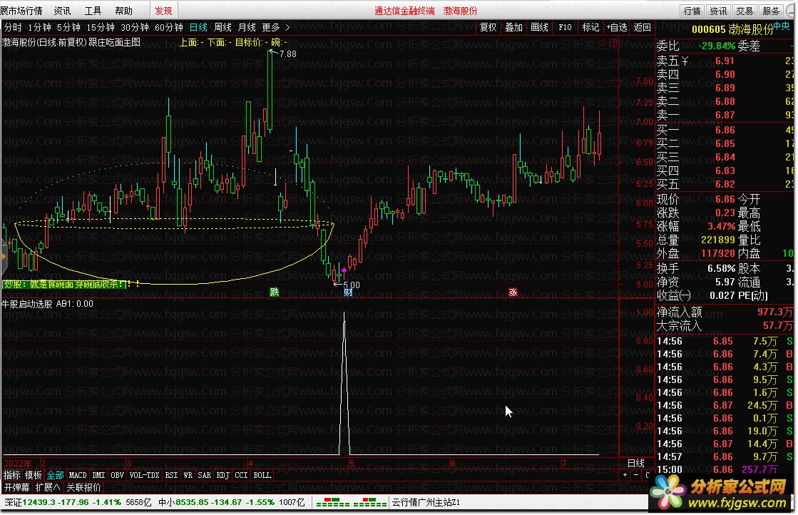Viewport: 798px width, 515px height.
Task: Click the 标记 mark button
Action: coord(590,28)
